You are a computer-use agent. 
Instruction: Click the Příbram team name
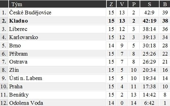click(x=18, y=54)
